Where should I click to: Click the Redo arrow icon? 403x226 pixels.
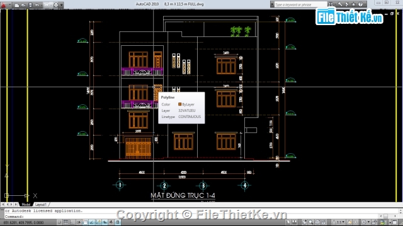[x=46, y=5]
